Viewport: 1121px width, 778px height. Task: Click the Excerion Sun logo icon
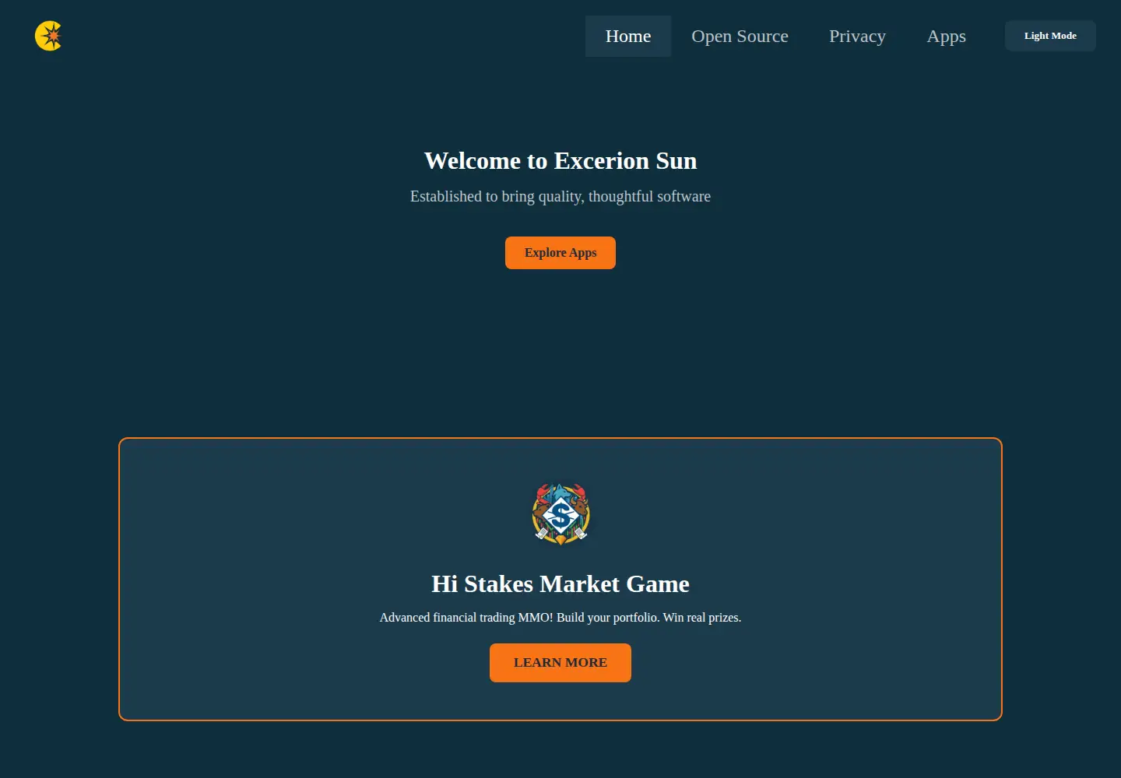pyautogui.click(x=48, y=36)
